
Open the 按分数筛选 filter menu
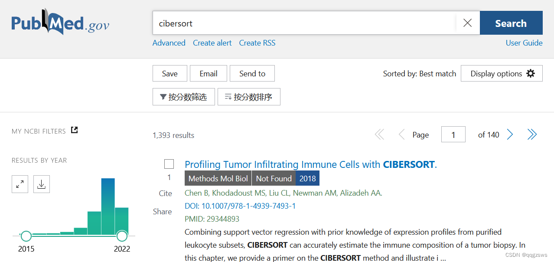click(x=183, y=96)
